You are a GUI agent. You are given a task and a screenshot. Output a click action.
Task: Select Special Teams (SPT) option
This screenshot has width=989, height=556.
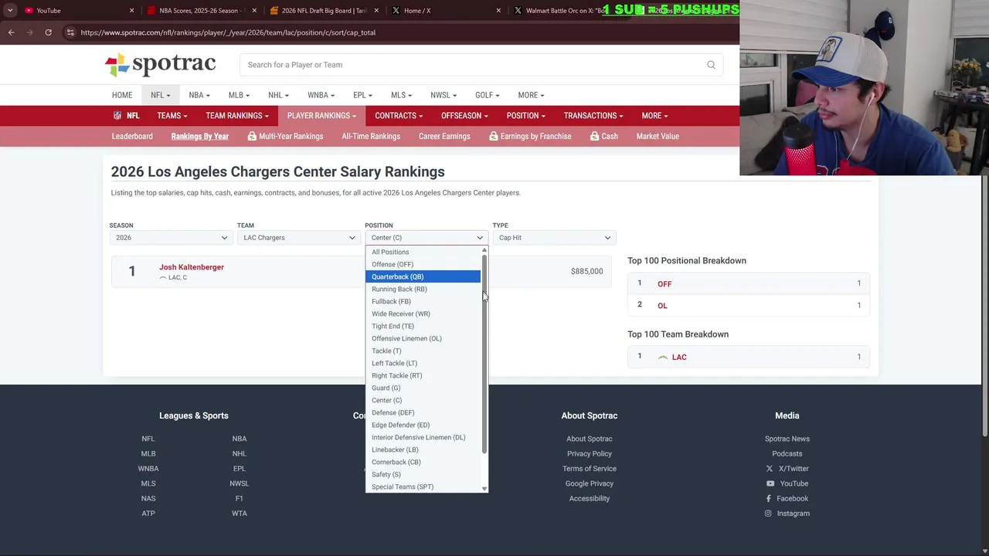(423, 486)
